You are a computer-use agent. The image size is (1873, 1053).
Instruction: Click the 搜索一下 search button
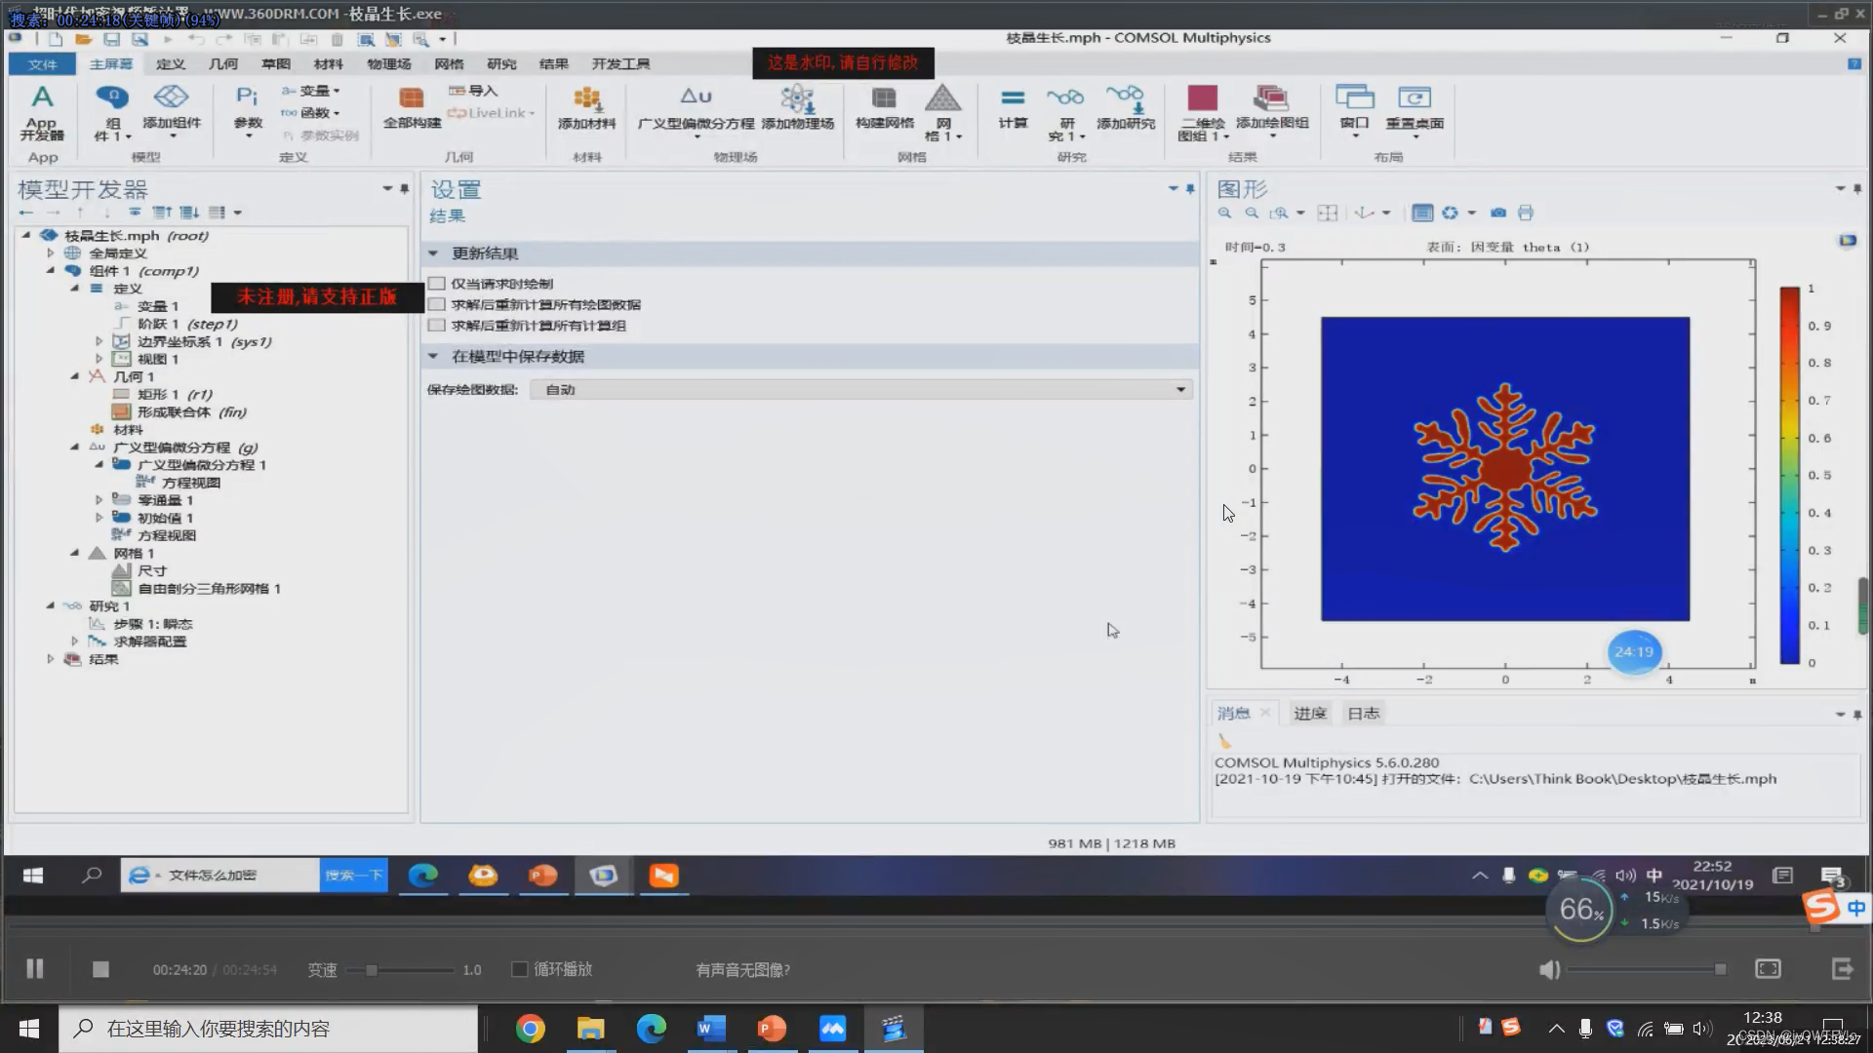353,876
